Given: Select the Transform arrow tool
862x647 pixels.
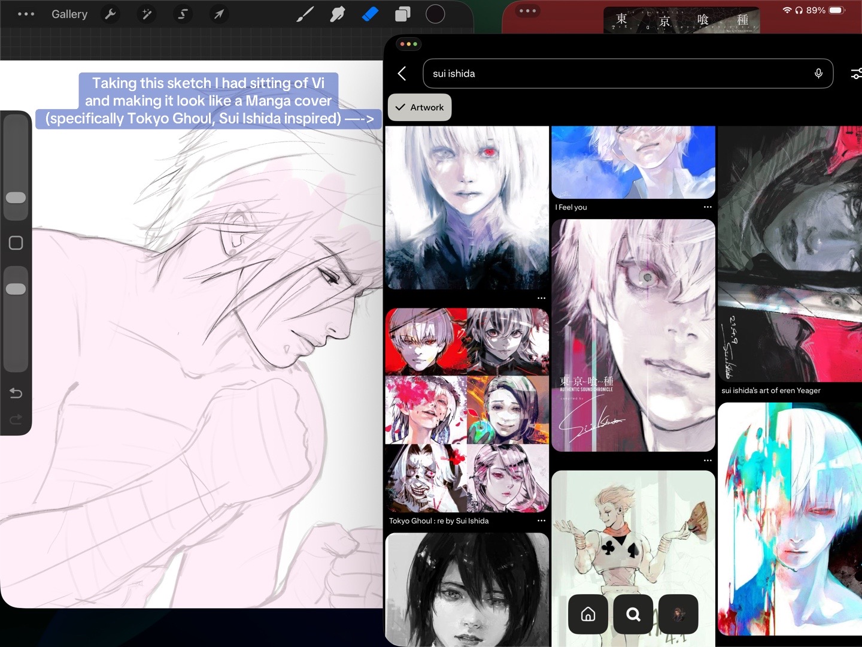Looking at the screenshot, I should [x=219, y=14].
